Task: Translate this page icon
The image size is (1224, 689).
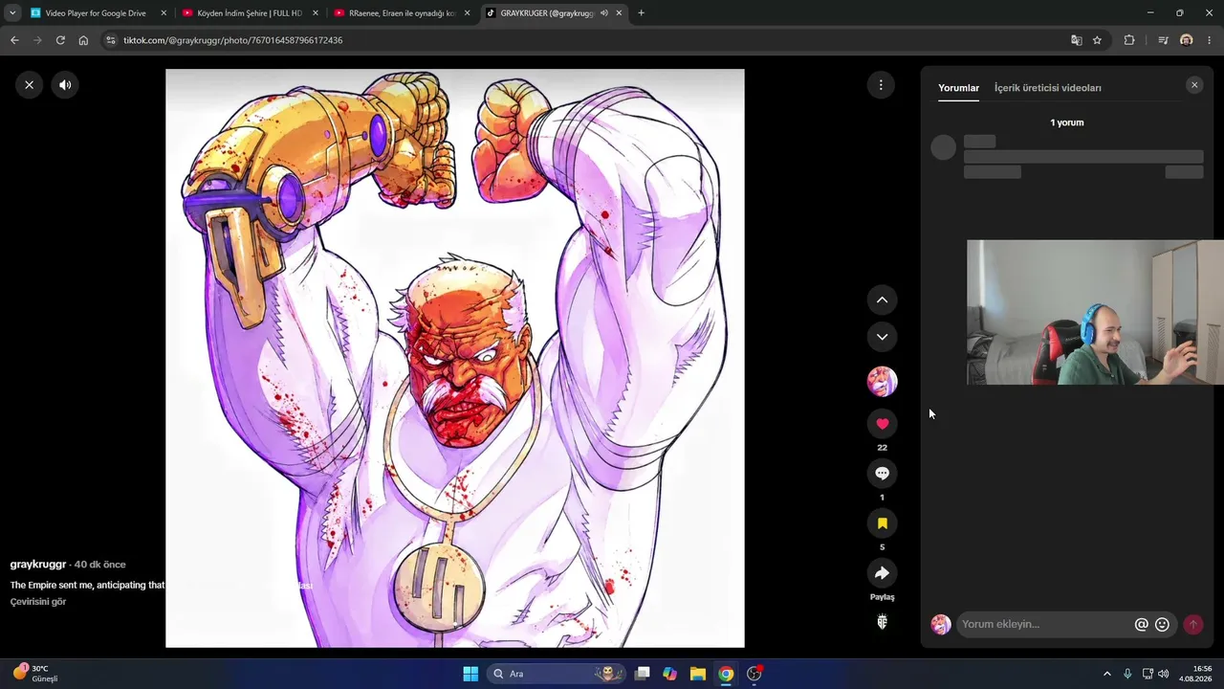Action: click(1077, 40)
